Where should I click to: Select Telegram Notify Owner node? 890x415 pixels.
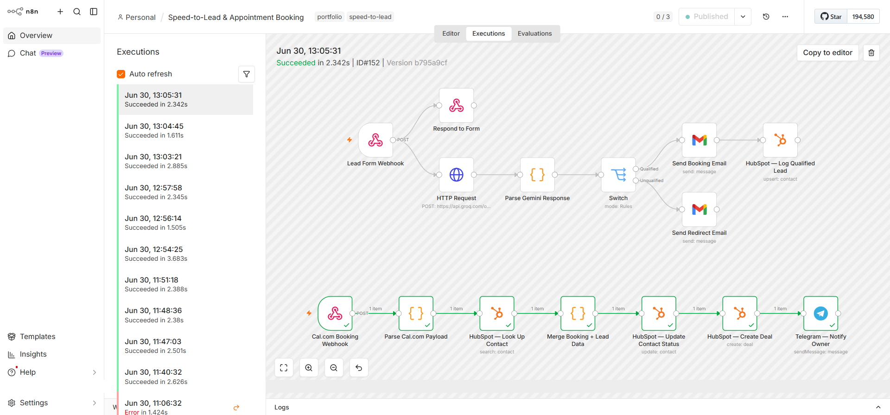(x=820, y=314)
